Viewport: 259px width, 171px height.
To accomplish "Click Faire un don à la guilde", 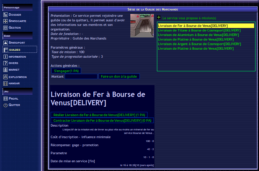I will coord(119,76).
